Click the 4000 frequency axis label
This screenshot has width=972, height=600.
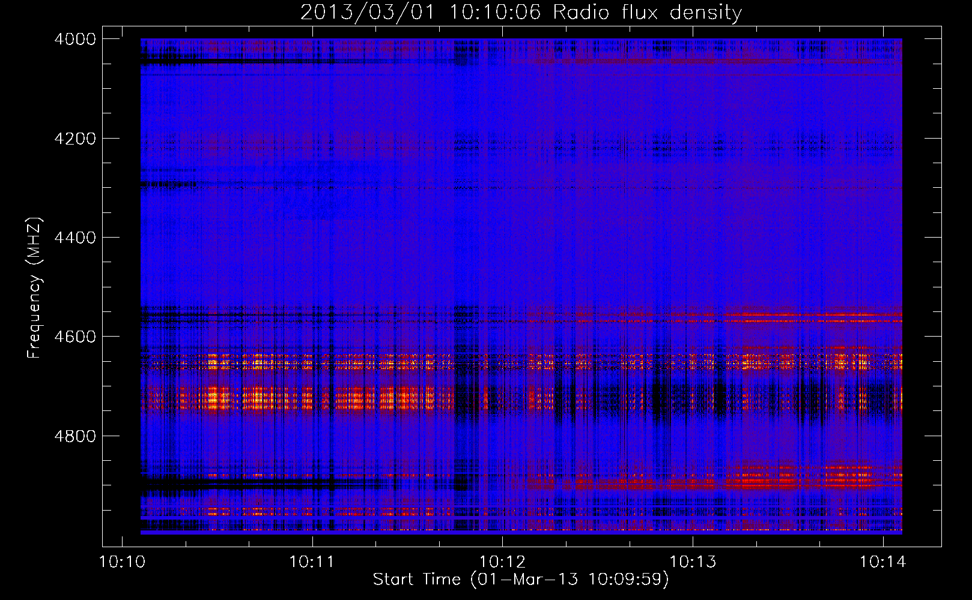pyautogui.click(x=75, y=39)
